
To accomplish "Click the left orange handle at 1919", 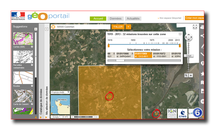I will (x=109, y=45).
